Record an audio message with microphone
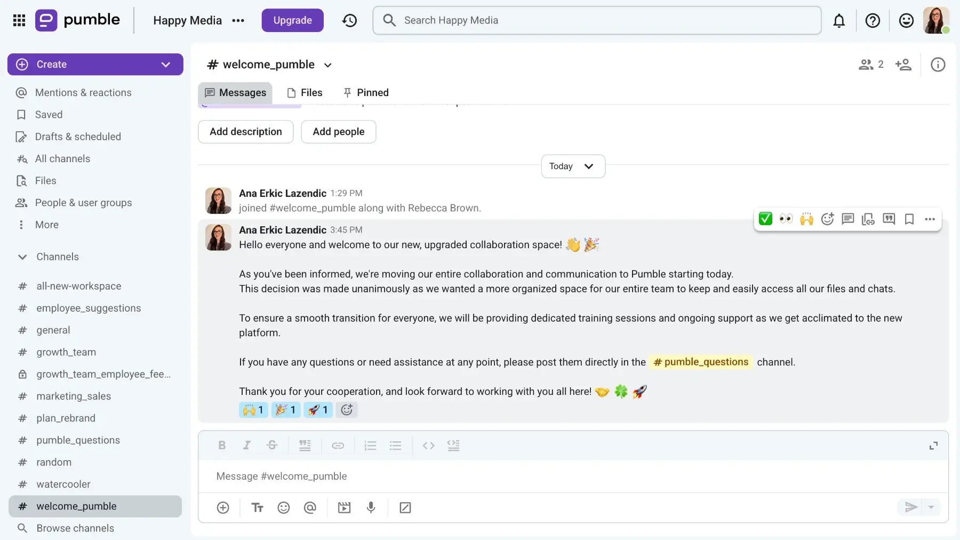The image size is (960, 540). pyautogui.click(x=371, y=507)
